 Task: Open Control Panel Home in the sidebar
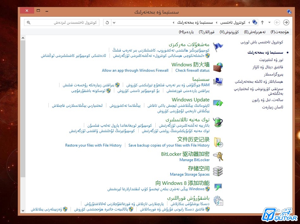tap(262, 42)
